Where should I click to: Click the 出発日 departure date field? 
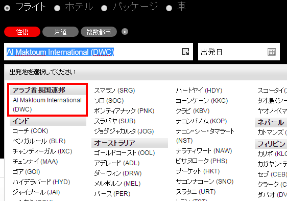click(x=239, y=52)
